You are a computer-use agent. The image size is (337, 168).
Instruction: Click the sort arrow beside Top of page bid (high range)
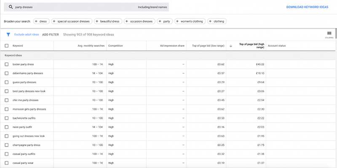tap(231, 46)
